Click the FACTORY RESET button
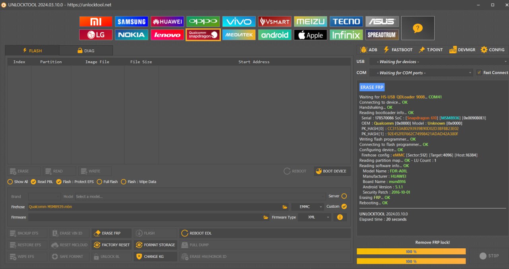The width and height of the screenshot is (509, 269). (x=111, y=245)
